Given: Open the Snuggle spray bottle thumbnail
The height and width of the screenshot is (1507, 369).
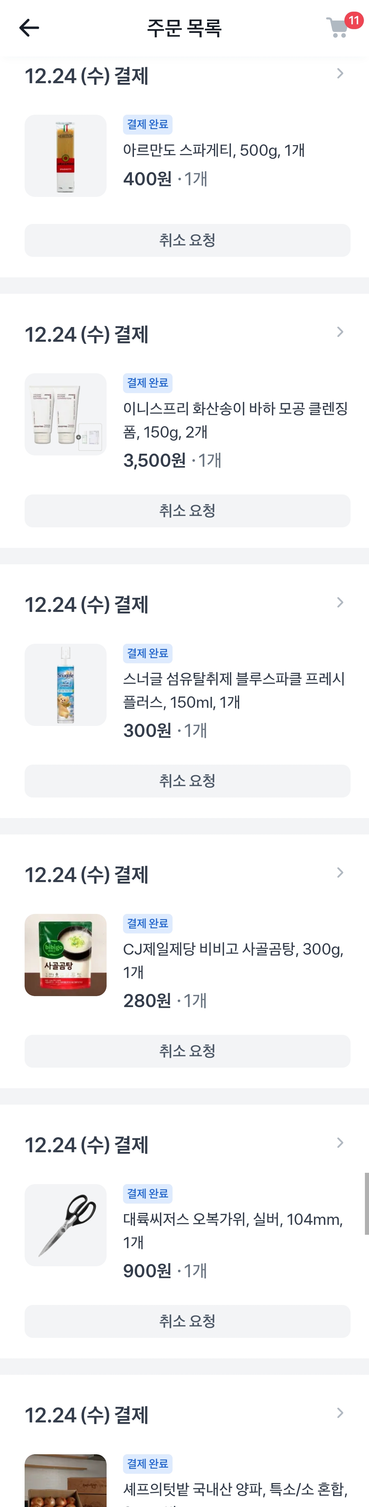Looking at the screenshot, I should pos(65,685).
